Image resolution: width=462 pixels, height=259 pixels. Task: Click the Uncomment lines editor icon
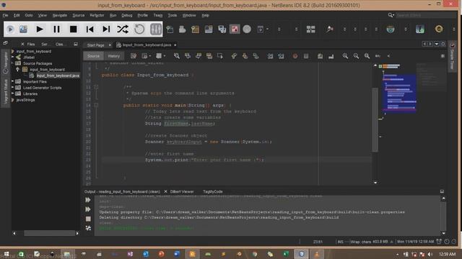pyautogui.click(x=331, y=56)
